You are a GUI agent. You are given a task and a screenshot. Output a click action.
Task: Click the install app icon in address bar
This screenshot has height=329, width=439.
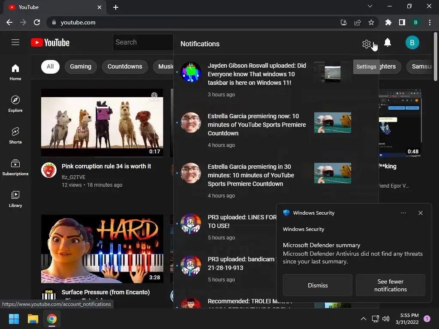pyautogui.click(x=343, y=22)
